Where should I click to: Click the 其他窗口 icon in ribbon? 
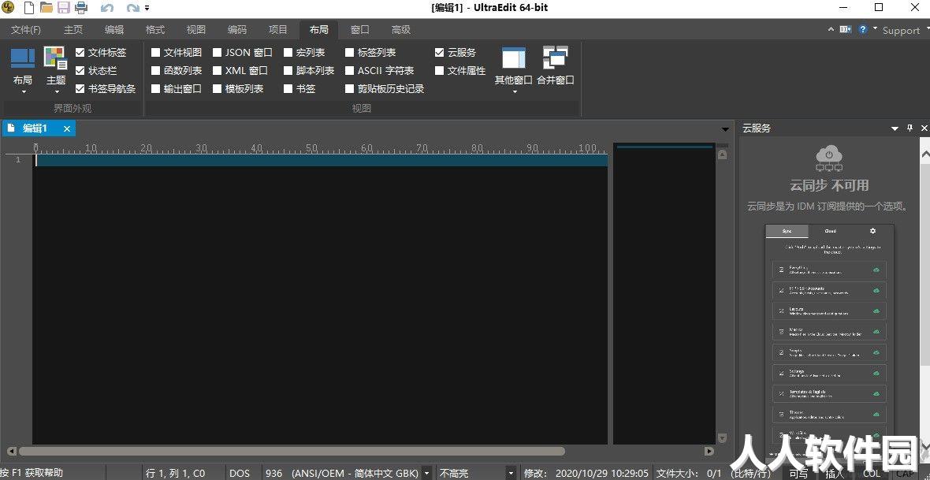[514, 58]
